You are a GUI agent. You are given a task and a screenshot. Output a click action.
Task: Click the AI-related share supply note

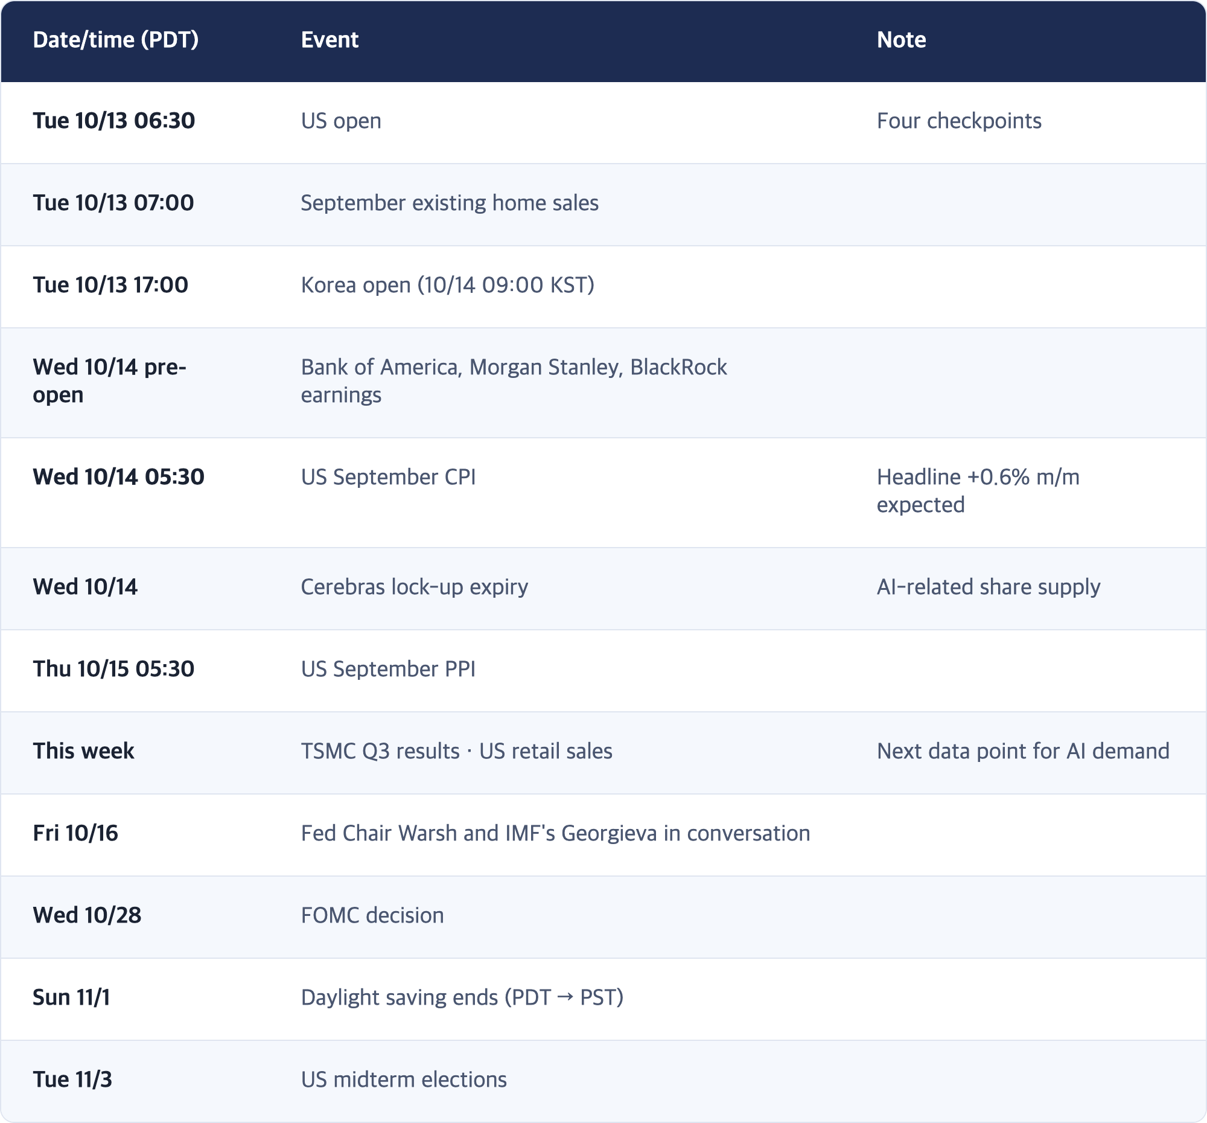click(988, 587)
